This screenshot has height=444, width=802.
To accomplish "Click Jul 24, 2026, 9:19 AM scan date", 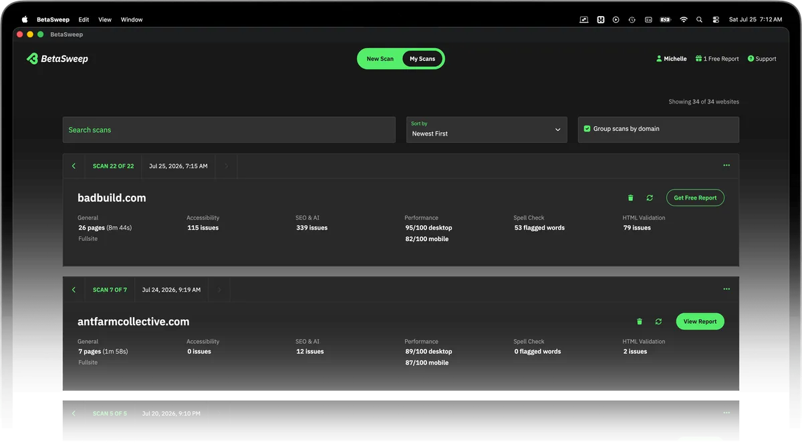I will coord(171,290).
